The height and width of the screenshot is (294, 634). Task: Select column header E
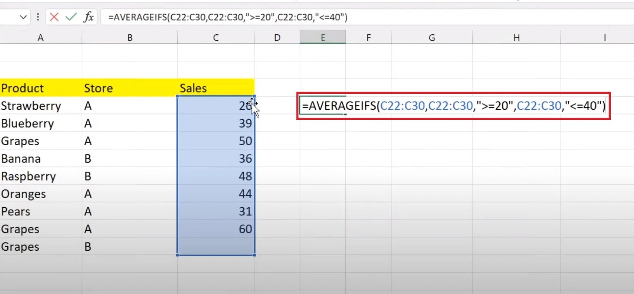point(323,37)
